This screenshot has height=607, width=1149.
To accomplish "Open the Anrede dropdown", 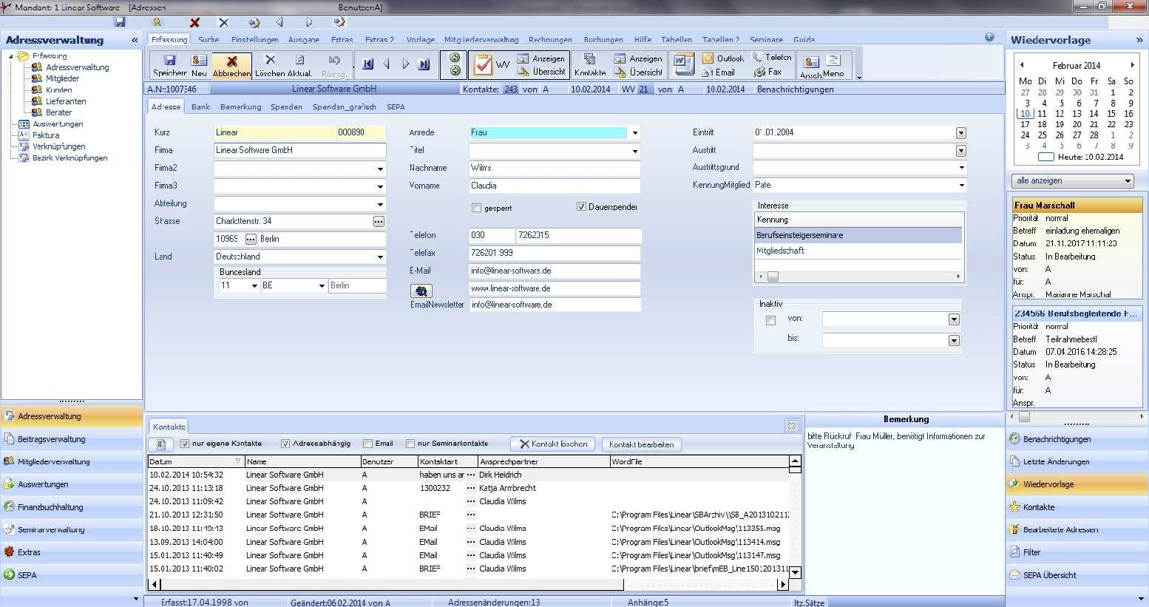I will [x=634, y=133].
